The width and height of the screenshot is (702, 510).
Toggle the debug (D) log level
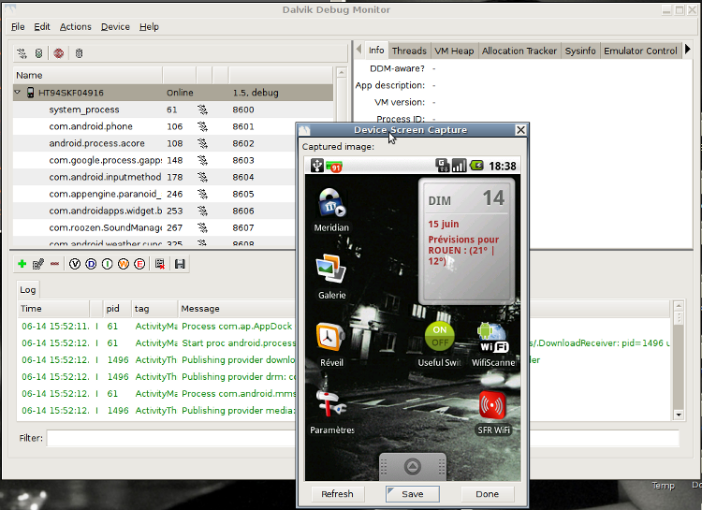click(x=92, y=265)
